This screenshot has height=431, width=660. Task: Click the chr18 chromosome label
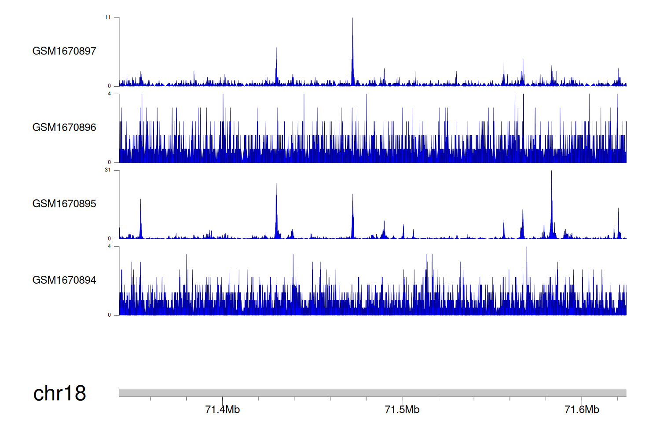[x=59, y=393]
